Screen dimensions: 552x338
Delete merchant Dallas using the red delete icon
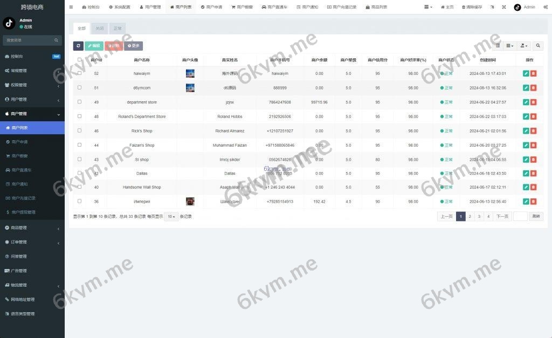534,173
